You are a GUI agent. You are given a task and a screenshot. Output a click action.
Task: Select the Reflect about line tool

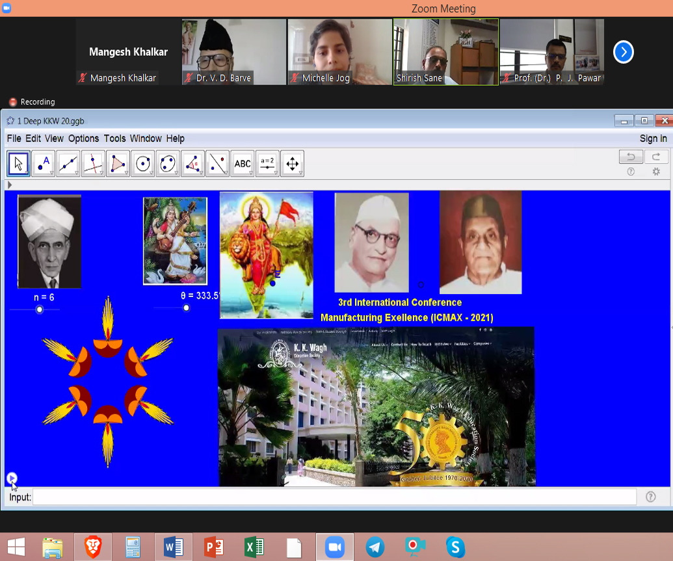click(x=218, y=164)
